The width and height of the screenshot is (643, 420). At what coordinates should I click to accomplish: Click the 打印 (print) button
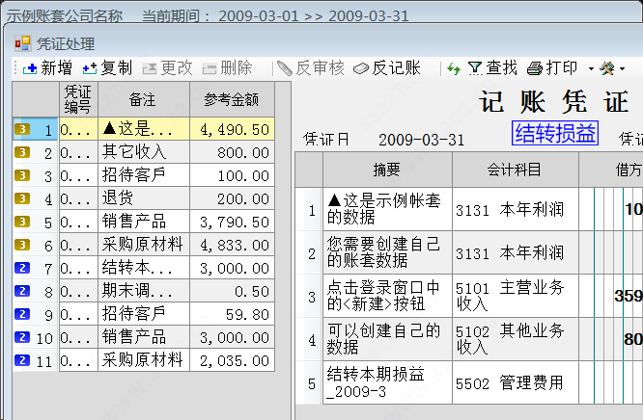pyautogui.click(x=552, y=68)
